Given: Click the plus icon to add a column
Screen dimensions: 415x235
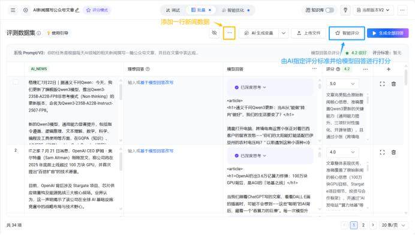Looking at the screenshot, I should pyautogui.click(x=388, y=69).
